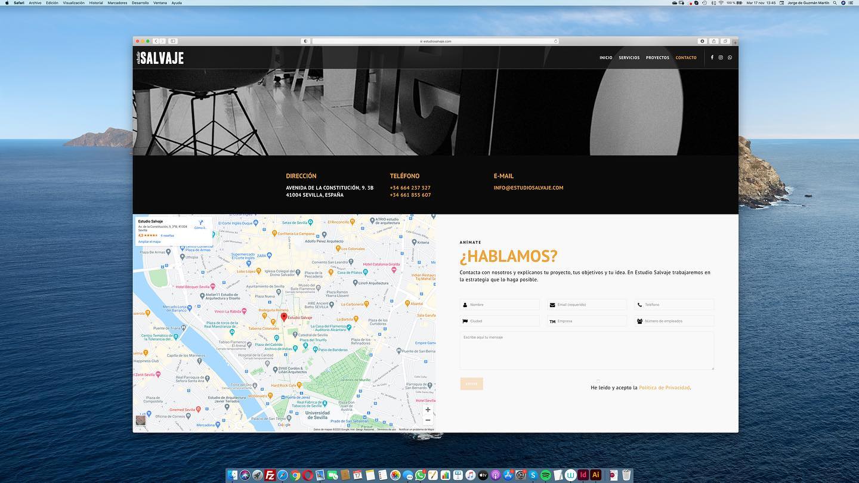The height and width of the screenshot is (483, 859).
Task: Open the 4 reseñas reviews link
Action: [167, 236]
